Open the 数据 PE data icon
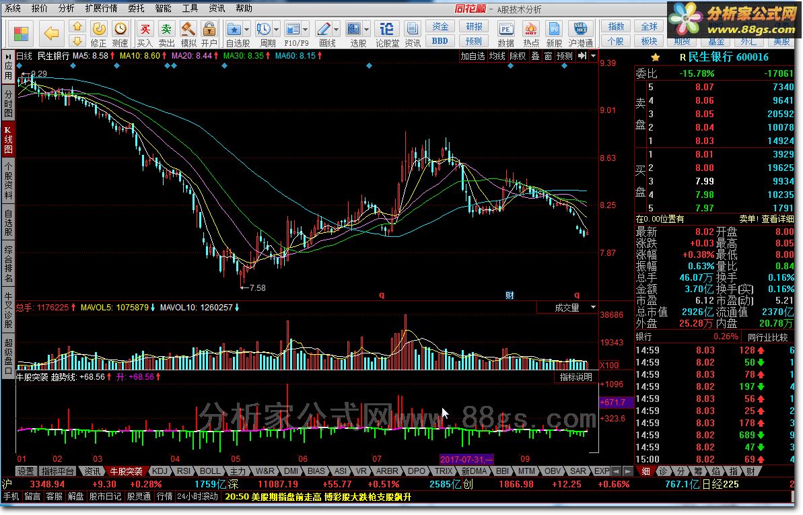 pyautogui.click(x=505, y=34)
